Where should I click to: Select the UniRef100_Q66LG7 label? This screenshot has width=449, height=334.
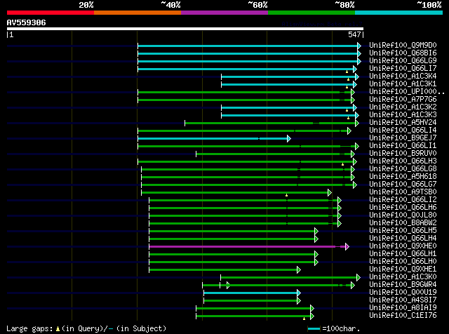tap(403, 185)
